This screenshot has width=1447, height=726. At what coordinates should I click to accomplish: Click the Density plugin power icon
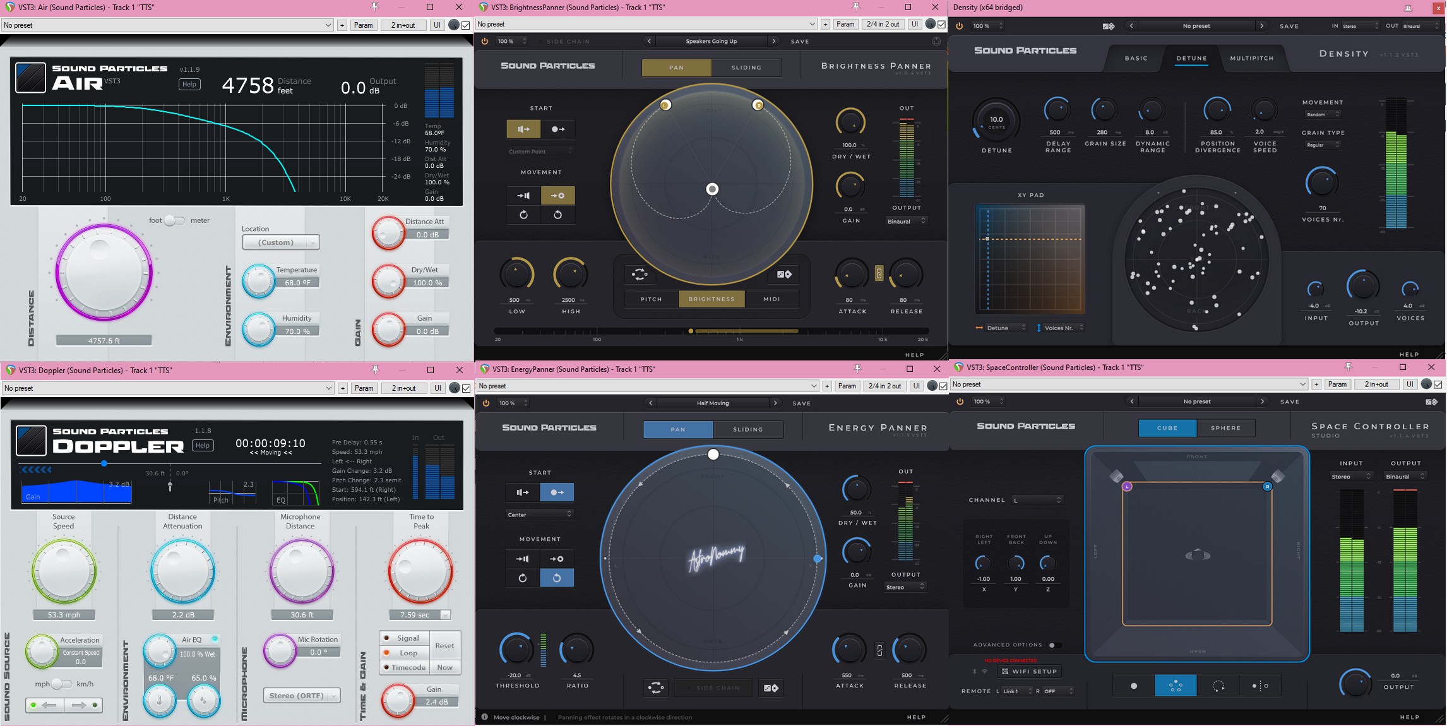(x=960, y=26)
